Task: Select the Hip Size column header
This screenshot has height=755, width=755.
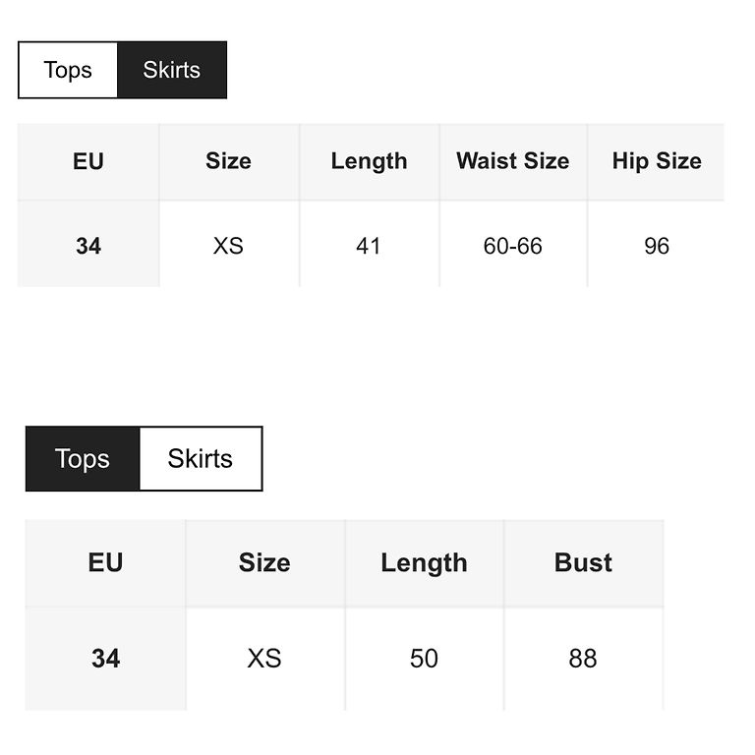Action: click(x=656, y=162)
